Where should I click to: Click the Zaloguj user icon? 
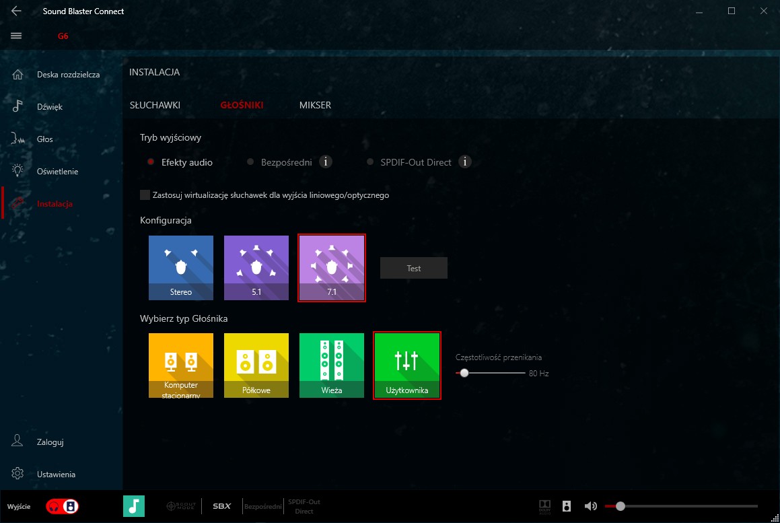17,441
